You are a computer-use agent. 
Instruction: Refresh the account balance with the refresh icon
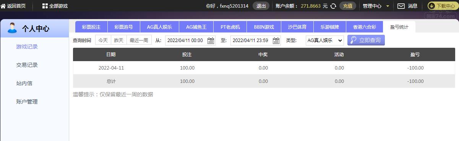[333, 6]
